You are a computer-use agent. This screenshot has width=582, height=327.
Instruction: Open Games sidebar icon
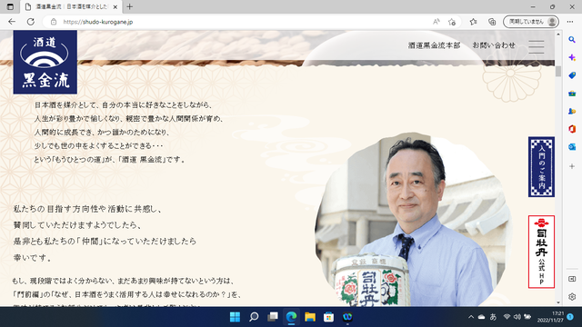[572, 111]
